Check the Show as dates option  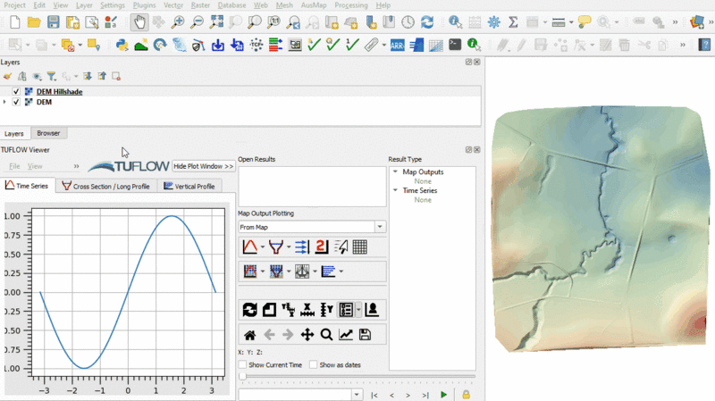coord(313,364)
